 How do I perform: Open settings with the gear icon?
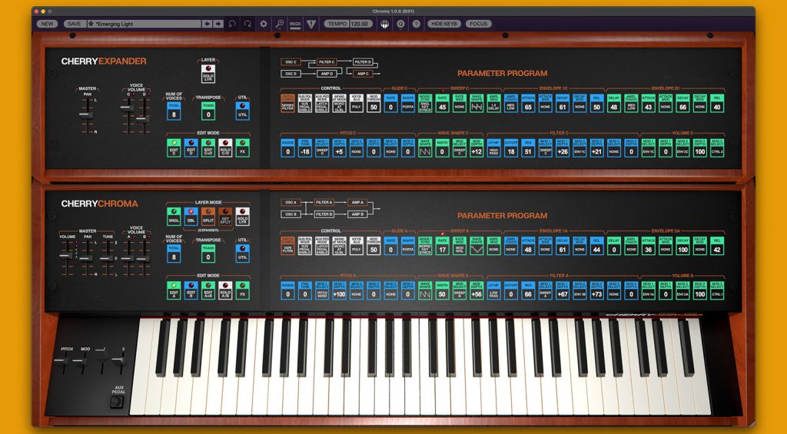(264, 24)
